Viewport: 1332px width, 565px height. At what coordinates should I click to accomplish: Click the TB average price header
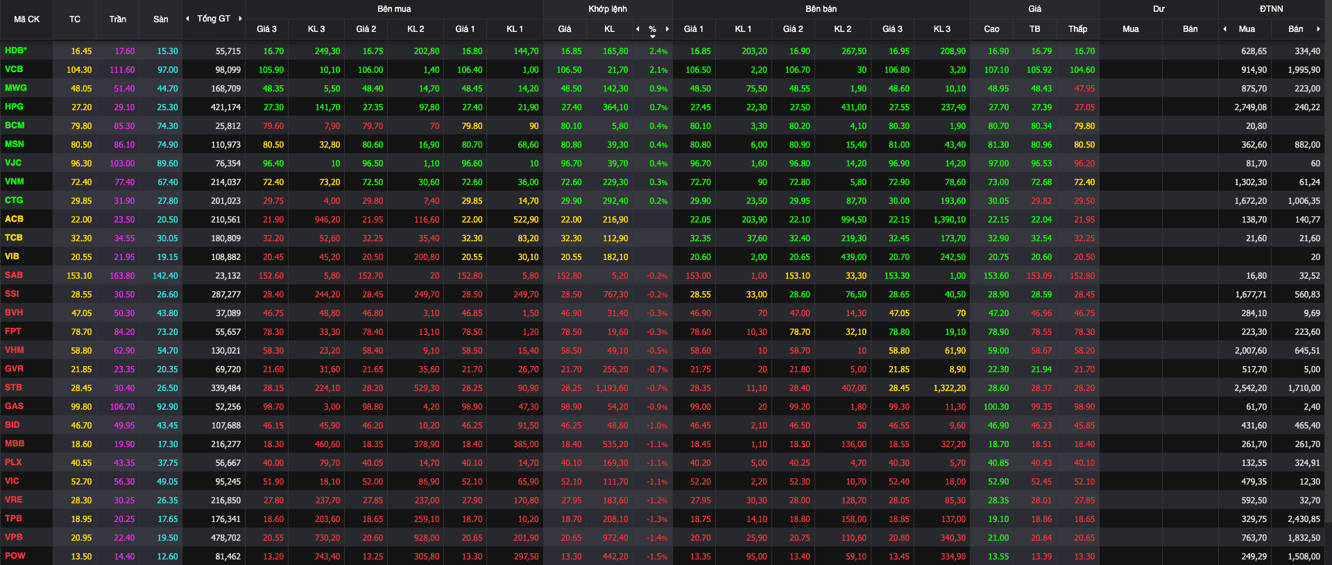1035,29
